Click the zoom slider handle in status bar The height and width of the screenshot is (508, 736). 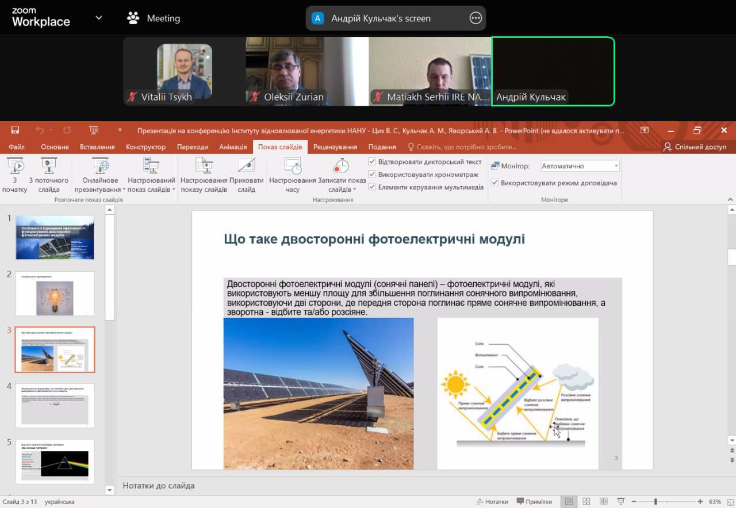(655, 502)
